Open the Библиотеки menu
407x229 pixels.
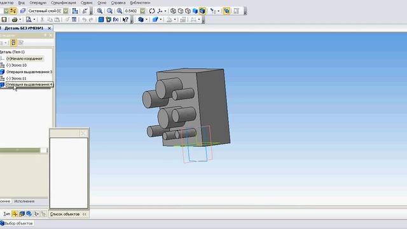point(140,3)
